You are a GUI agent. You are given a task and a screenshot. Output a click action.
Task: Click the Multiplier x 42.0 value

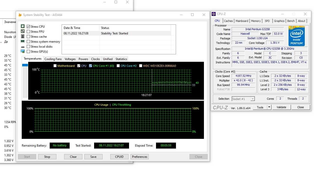click(x=243, y=81)
